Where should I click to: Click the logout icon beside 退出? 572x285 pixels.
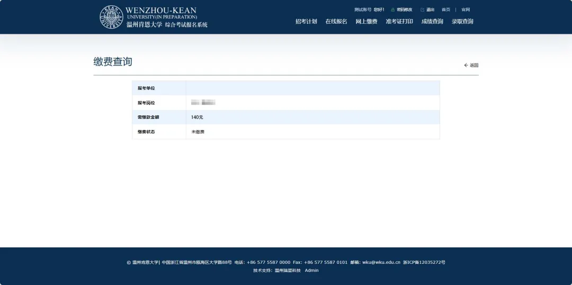[x=422, y=10]
